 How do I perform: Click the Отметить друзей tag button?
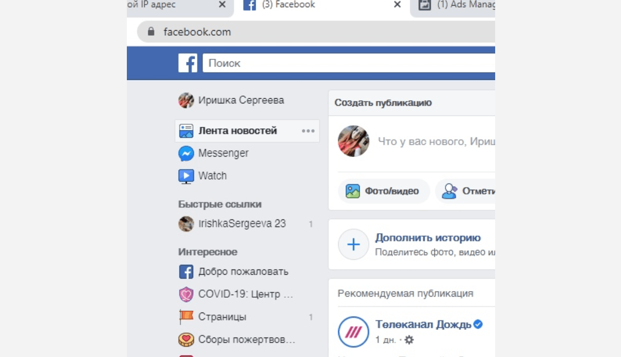[x=465, y=191]
